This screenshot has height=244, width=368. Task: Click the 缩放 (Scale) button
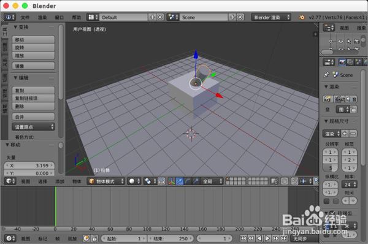pos(33,56)
